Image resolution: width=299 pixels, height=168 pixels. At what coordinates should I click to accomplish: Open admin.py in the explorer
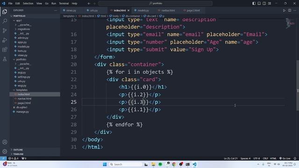point(35,38)
